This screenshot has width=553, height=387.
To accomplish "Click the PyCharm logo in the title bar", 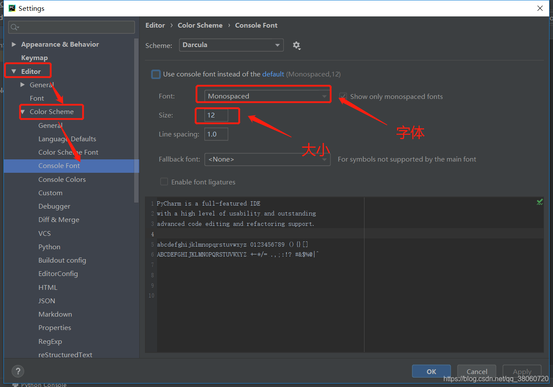I will pos(12,8).
